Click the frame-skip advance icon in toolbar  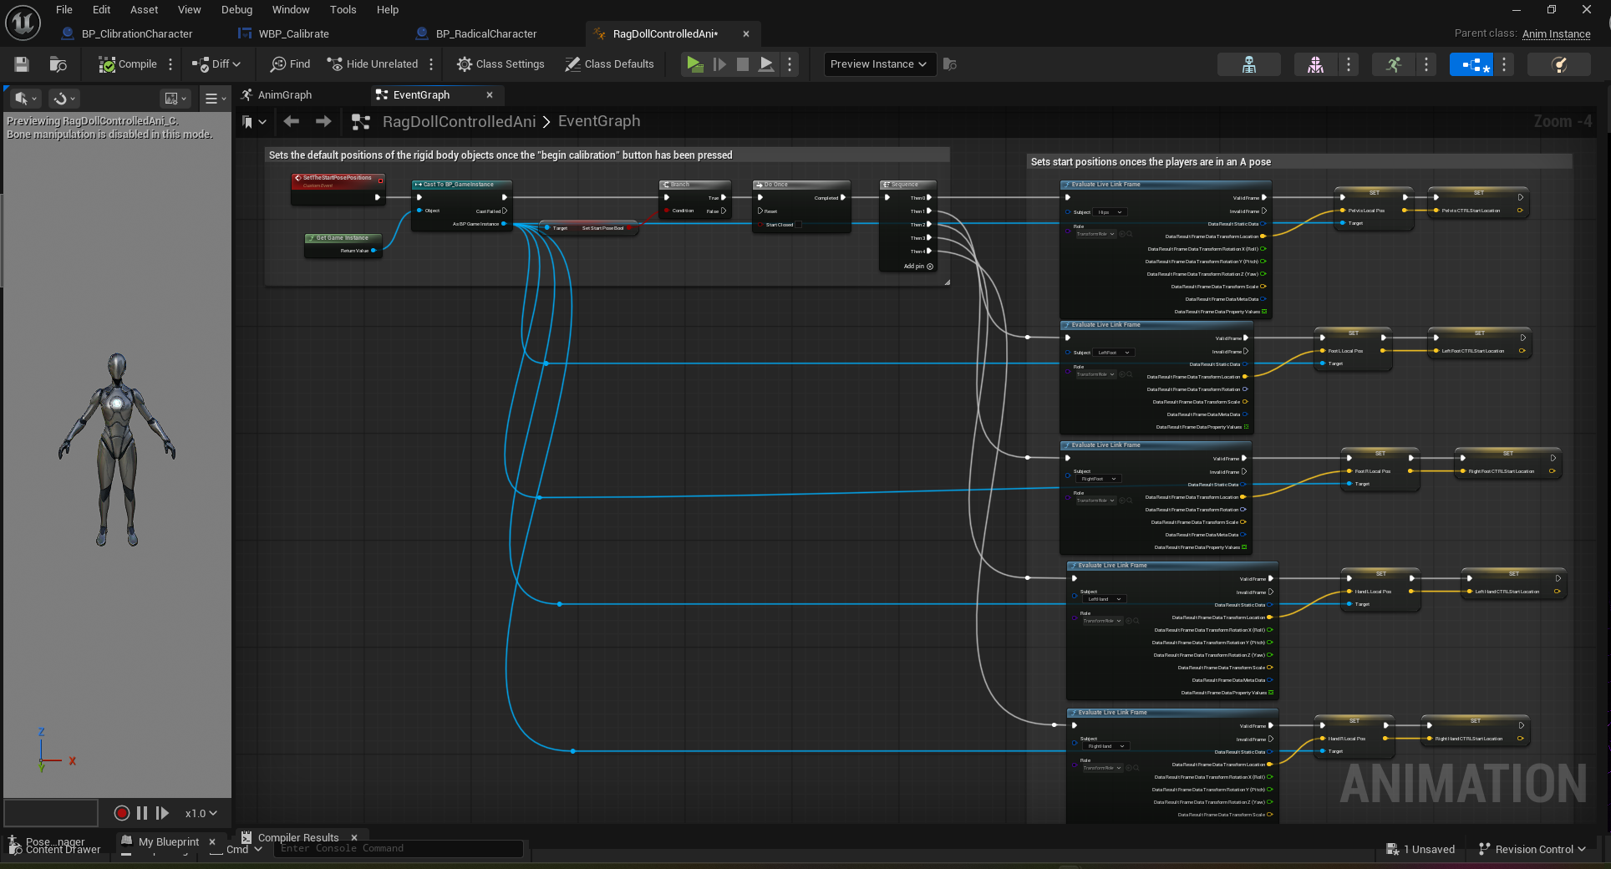719,64
